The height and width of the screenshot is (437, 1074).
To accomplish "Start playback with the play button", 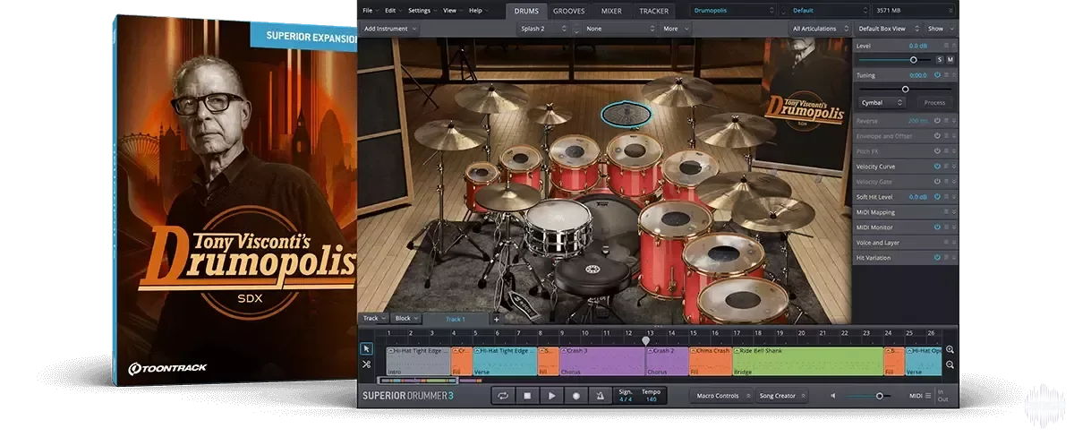I will (x=552, y=395).
